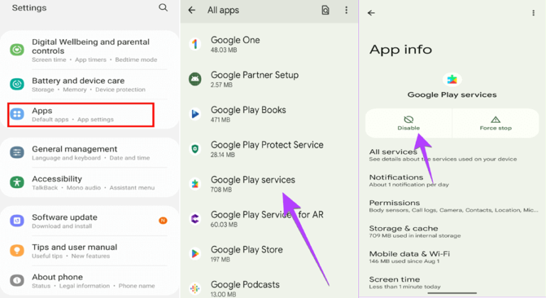This screenshot has width=546, height=298.
Task: Select Google Play Protect Service entry
Action: (x=269, y=149)
